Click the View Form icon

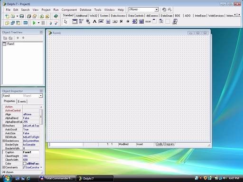tap(13, 23)
